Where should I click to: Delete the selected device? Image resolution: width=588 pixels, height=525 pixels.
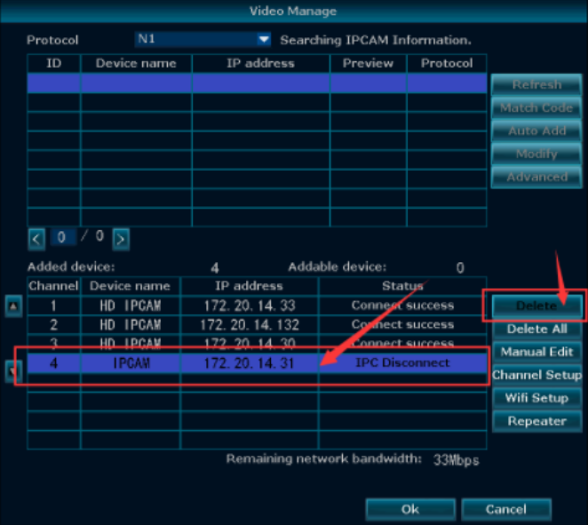536,306
